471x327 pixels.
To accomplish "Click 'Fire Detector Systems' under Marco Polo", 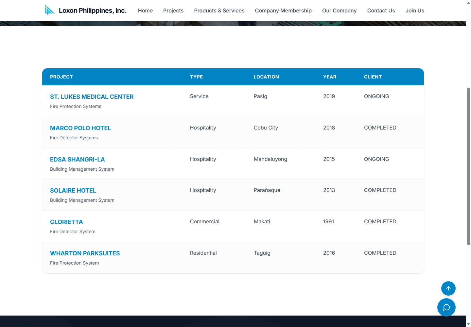I will [x=74, y=138].
